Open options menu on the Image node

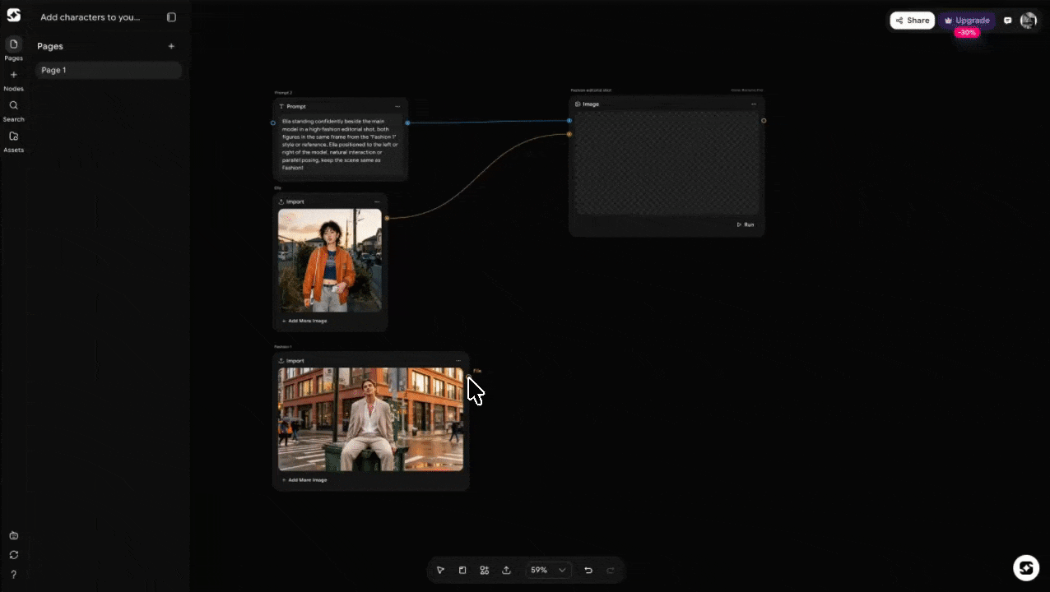pos(753,104)
